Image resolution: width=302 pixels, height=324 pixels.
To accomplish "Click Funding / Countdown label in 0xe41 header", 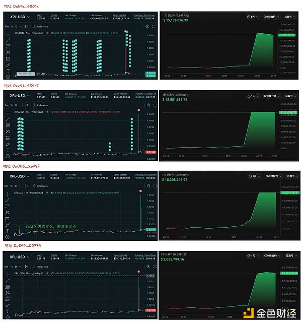I will pyautogui.click(x=146, y=94).
